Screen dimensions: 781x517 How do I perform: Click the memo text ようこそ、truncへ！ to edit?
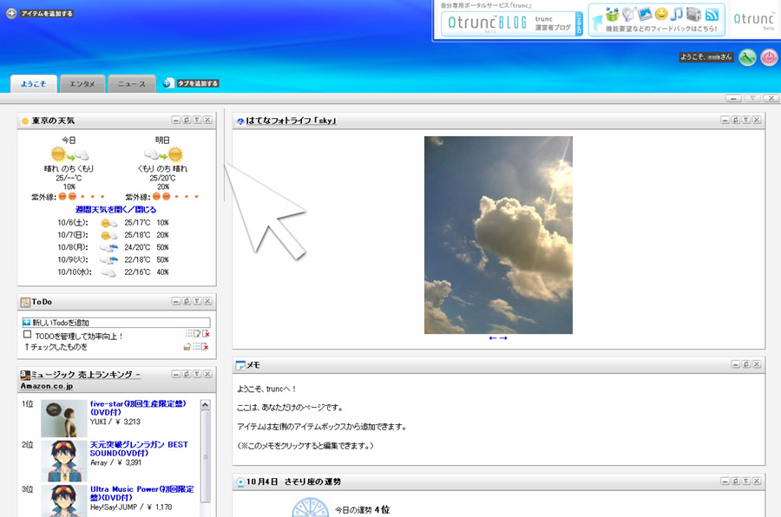coord(266,389)
